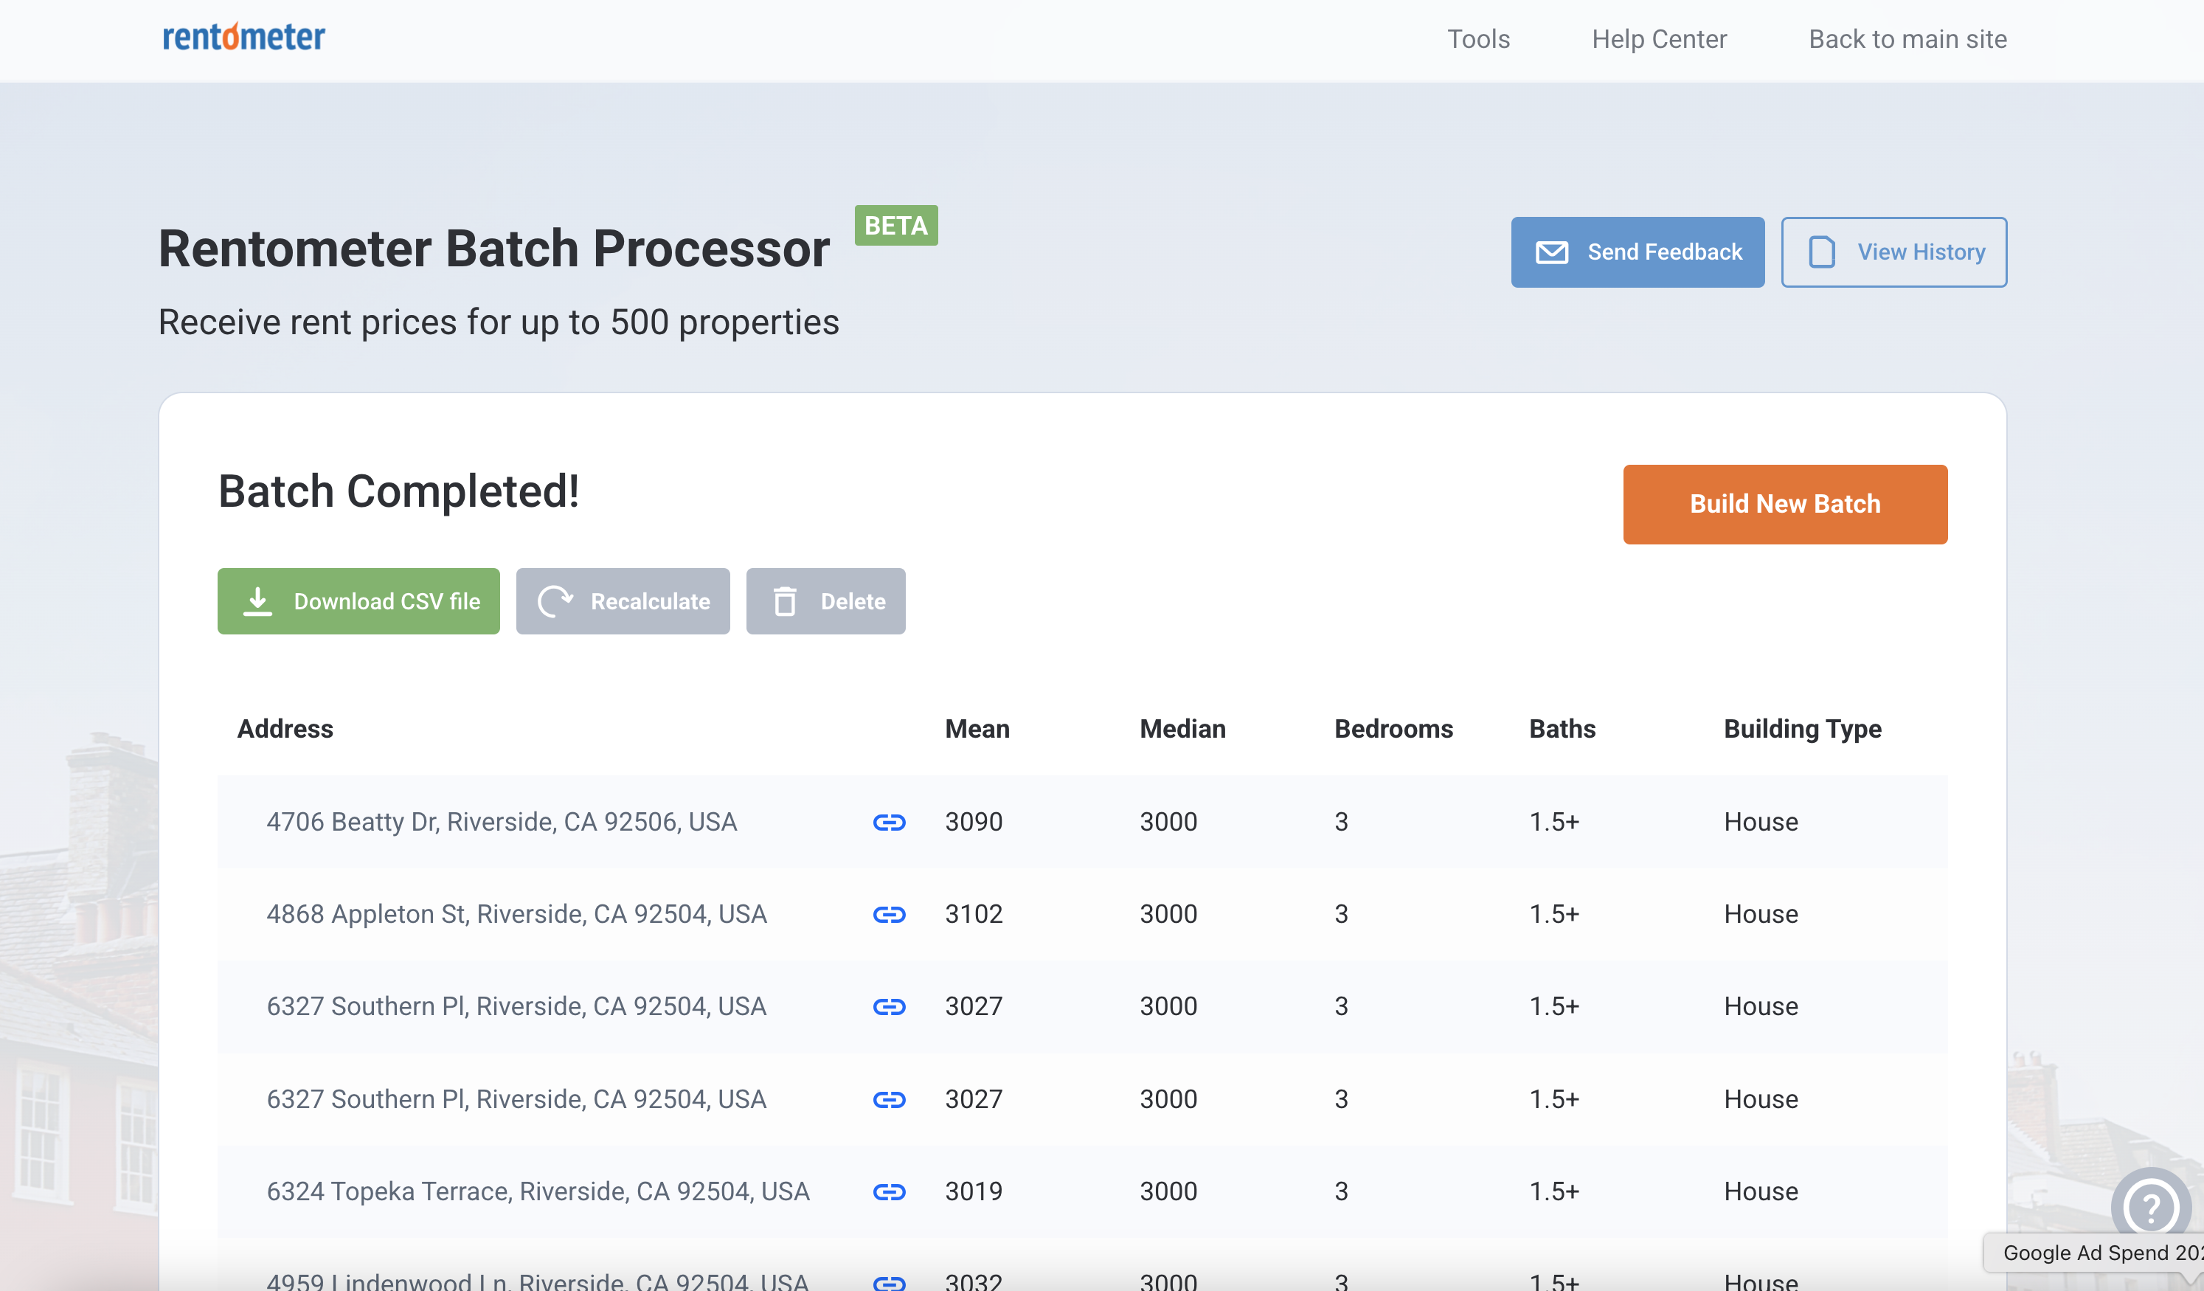Click the link icon for 6324 Topeka Terrace
This screenshot has width=2204, height=1291.
coord(890,1191)
